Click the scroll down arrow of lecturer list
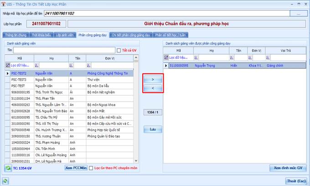 [x=136, y=161]
